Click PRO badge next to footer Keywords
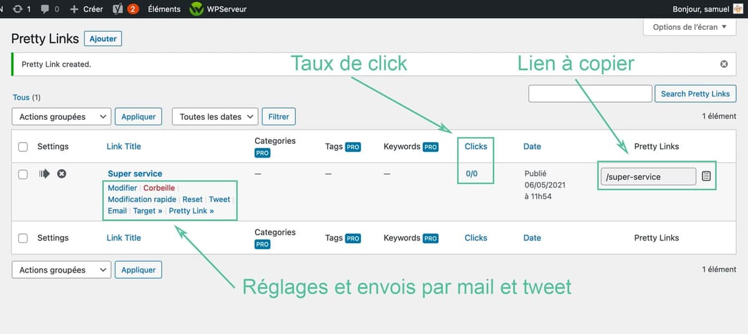This screenshot has height=334, width=748. click(430, 238)
